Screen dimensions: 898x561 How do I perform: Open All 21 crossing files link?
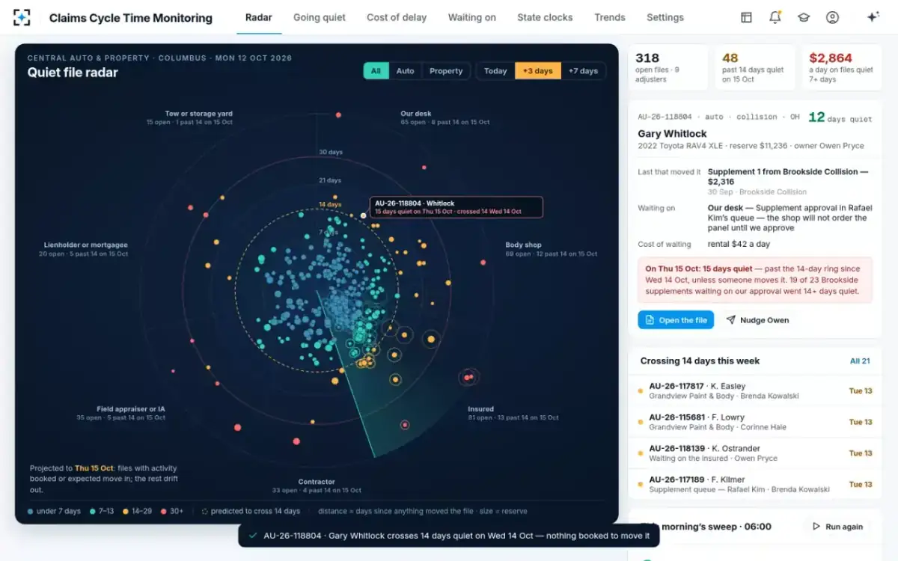coord(860,361)
